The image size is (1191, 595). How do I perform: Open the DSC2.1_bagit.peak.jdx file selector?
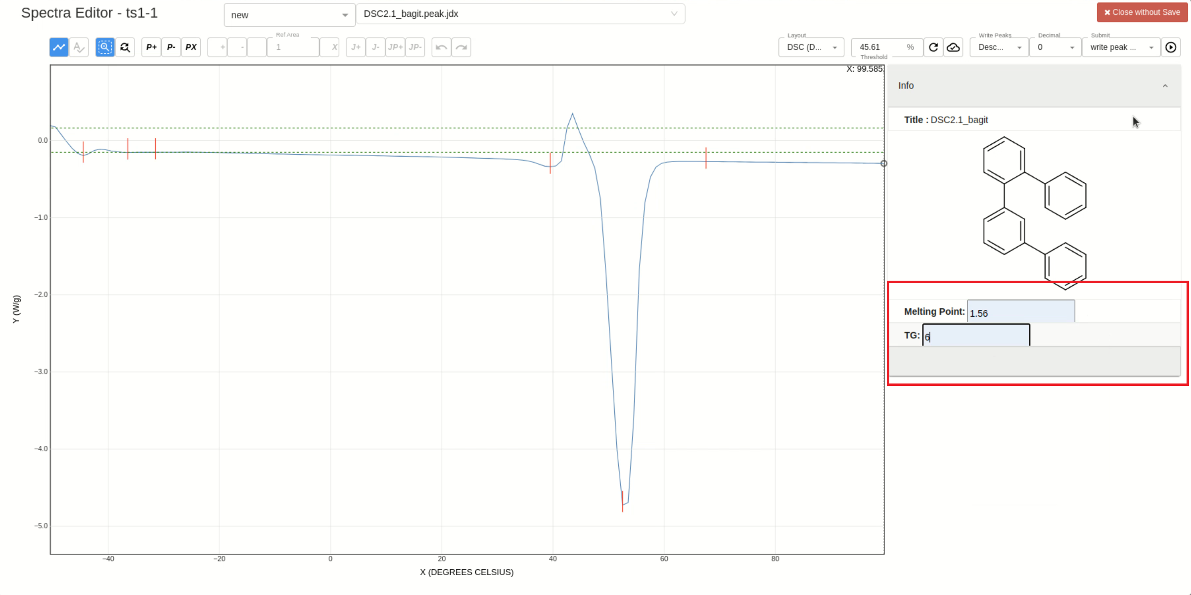coord(520,14)
